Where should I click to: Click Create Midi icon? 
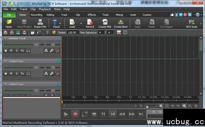(x=105, y=24)
